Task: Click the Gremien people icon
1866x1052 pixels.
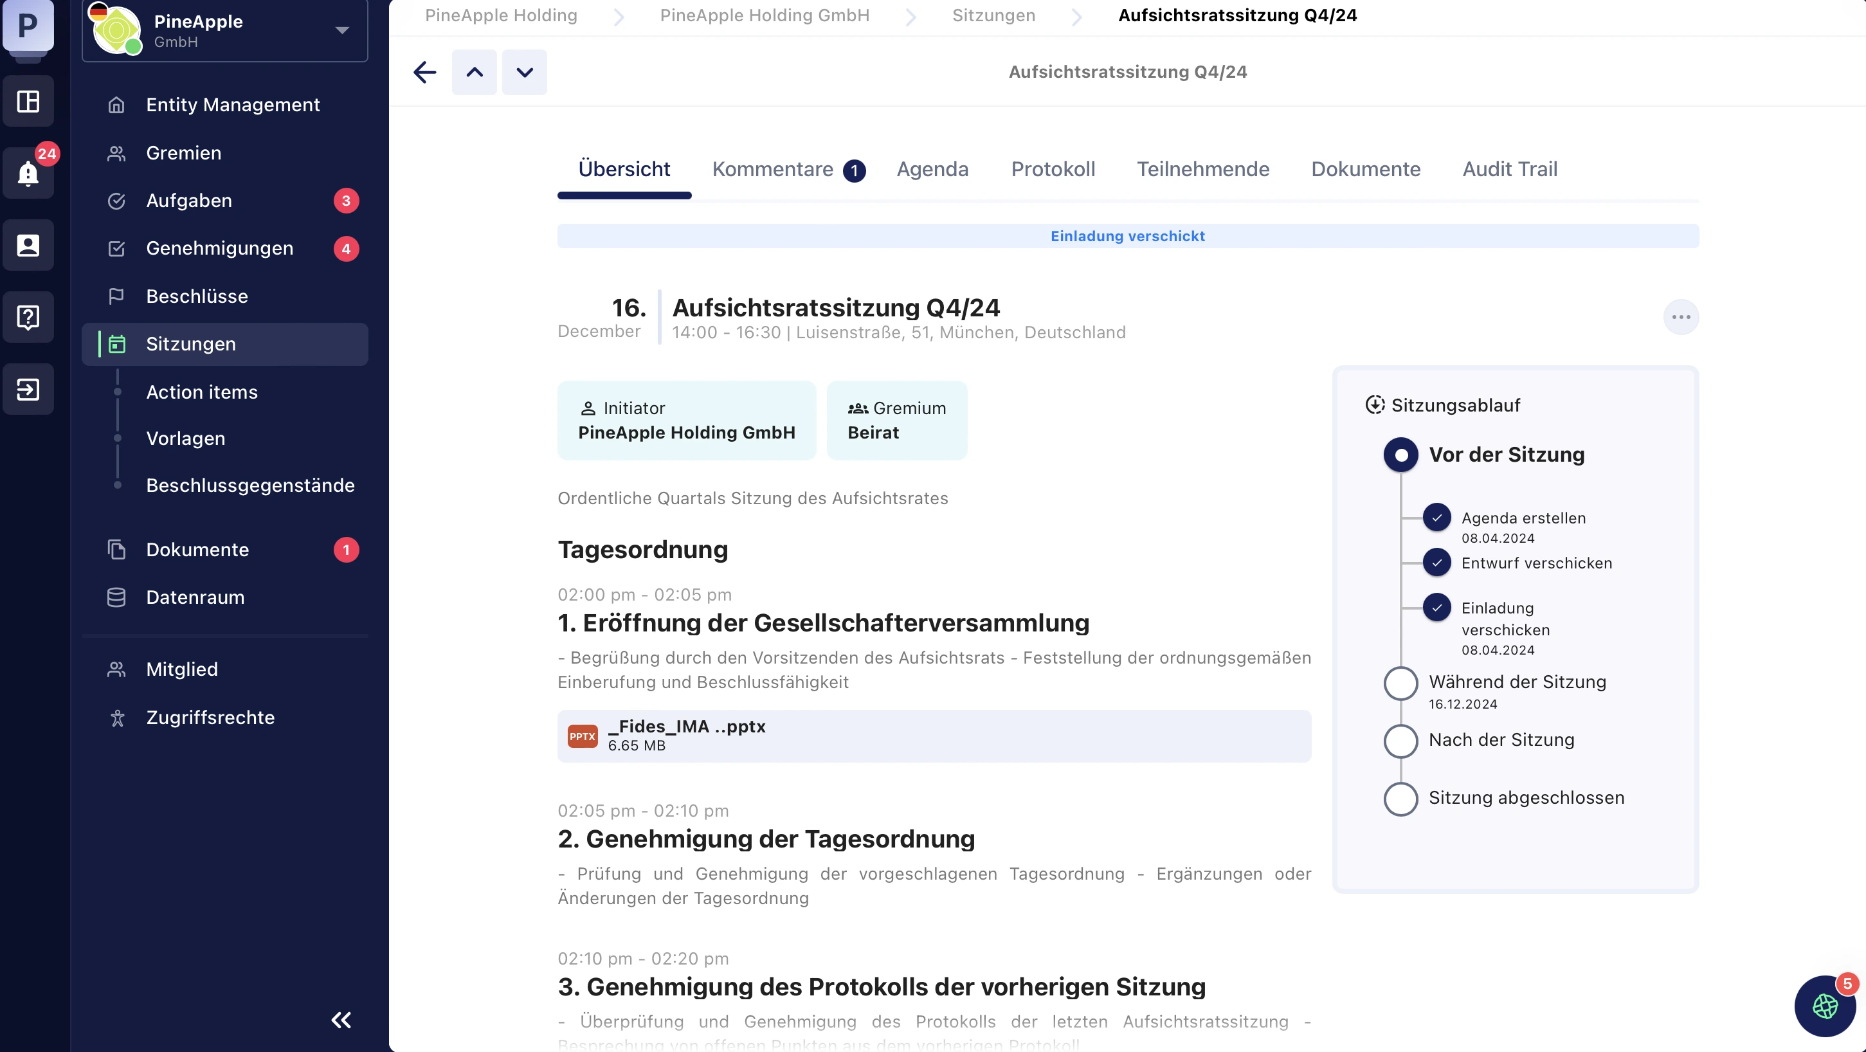Action: [x=116, y=153]
